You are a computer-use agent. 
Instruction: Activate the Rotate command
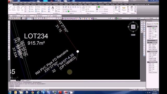point(38,7)
